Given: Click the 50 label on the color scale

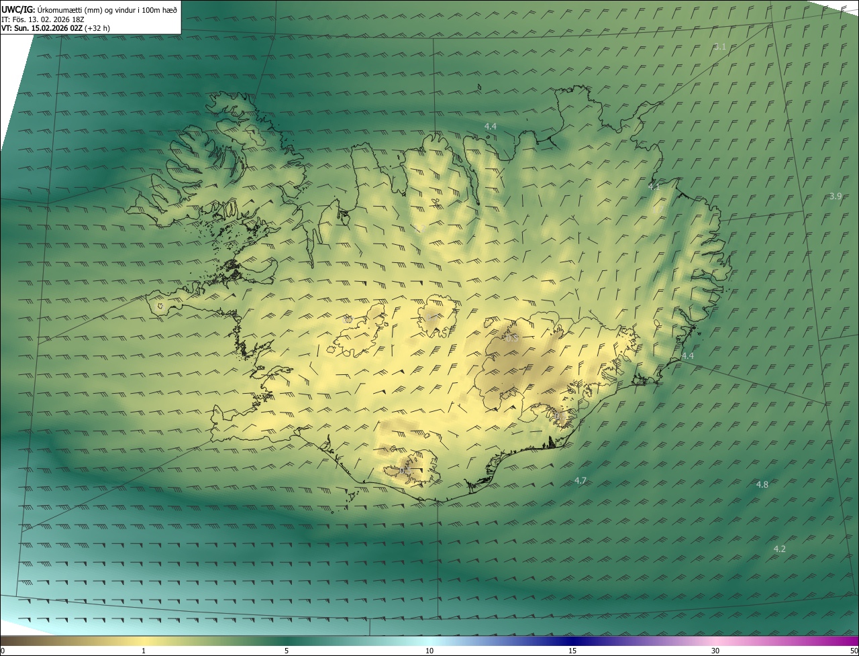Looking at the screenshot, I should point(854,651).
